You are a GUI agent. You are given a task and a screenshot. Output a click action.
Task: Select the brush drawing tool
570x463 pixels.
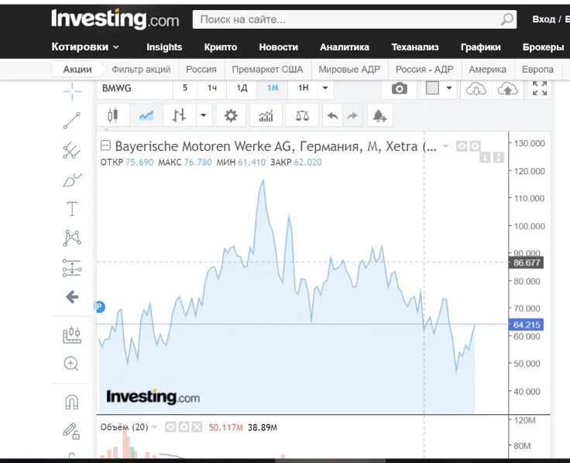[72, 180]
